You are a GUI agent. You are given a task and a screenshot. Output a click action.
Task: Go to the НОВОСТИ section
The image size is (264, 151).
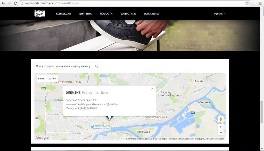pos(106,14)
